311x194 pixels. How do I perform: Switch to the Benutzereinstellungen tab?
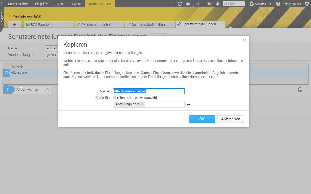[200, 24]
